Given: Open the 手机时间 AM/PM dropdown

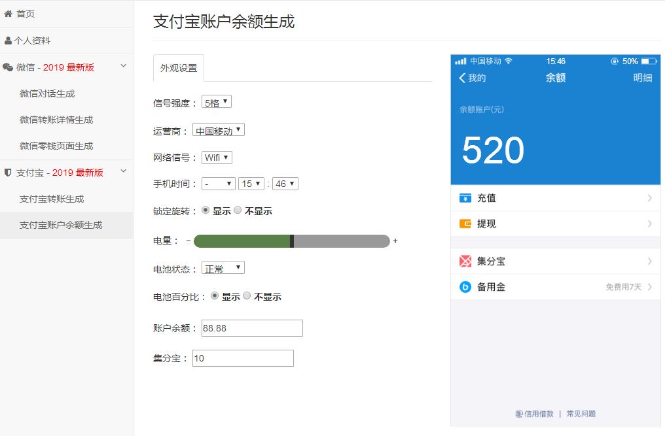Looking at the screenshot, I should tap(219, 184).
